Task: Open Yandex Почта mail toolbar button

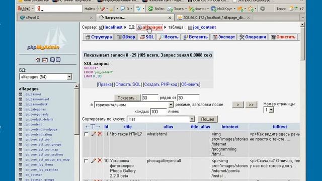Action: point(176,9)
